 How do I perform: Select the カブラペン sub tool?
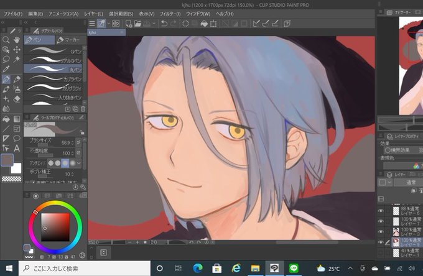53,78
